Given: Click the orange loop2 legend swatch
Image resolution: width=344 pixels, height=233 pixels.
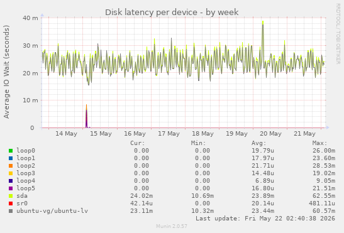Looking at the screenshot, I should tap(11, 166).
